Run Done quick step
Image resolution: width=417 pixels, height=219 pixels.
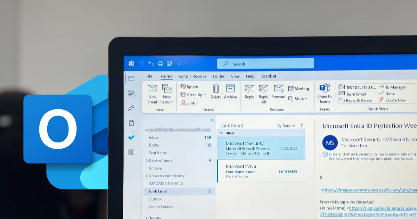point(387,94)
